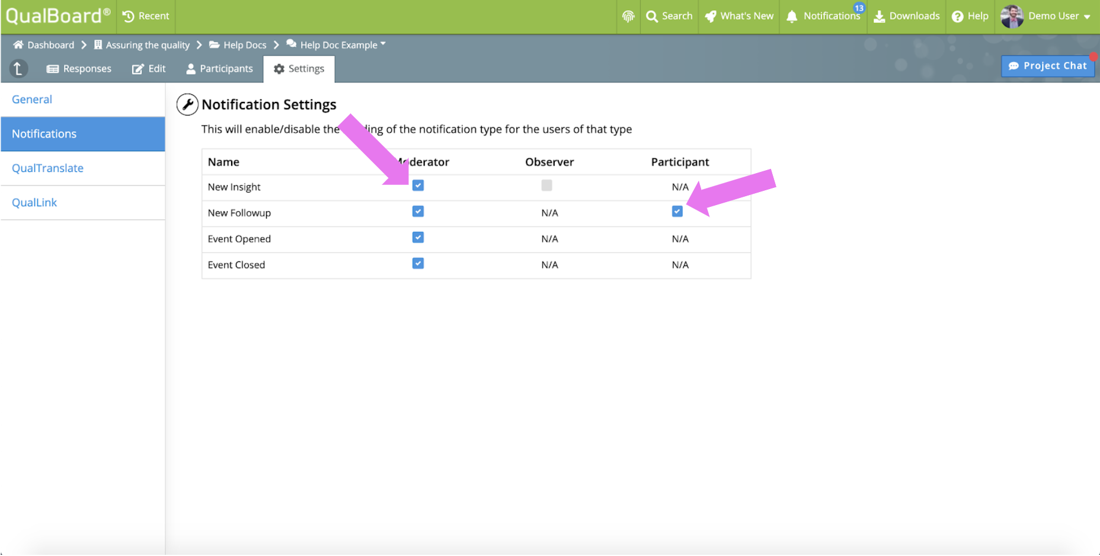Click the What's New label
Screen dimensions: 1100x556
747,16
